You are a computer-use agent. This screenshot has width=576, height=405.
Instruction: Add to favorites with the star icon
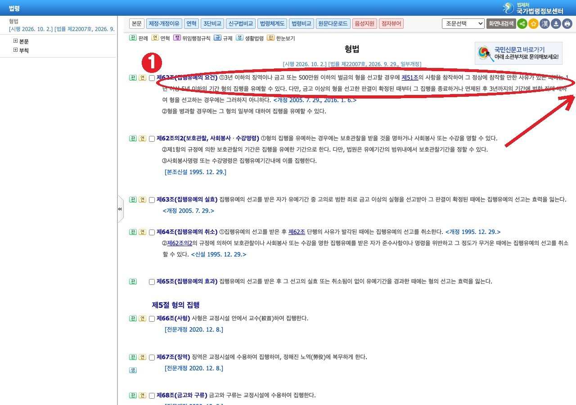(534, 24)
